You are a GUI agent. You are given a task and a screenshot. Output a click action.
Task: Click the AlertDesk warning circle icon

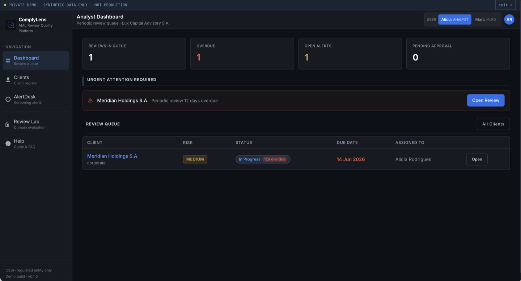tap(8, 99)
